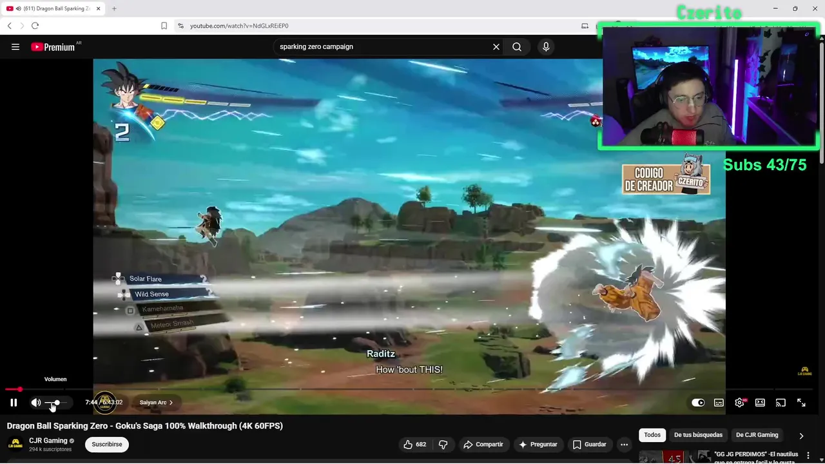Bookmark the page from the address bar
Screen dimensions: 825x464
point(164,26)
